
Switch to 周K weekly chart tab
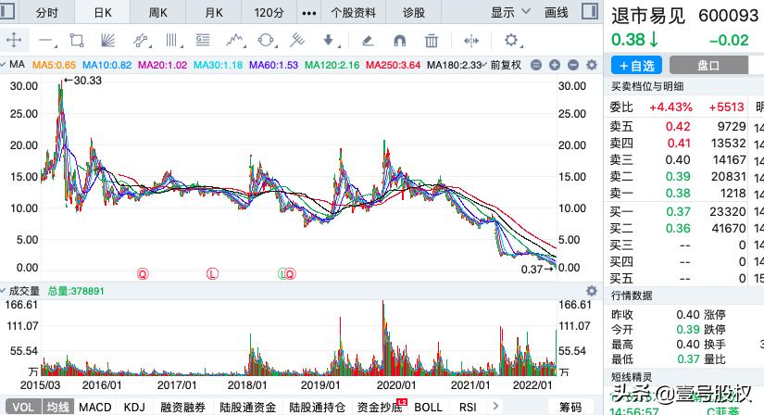pos(157,13)
